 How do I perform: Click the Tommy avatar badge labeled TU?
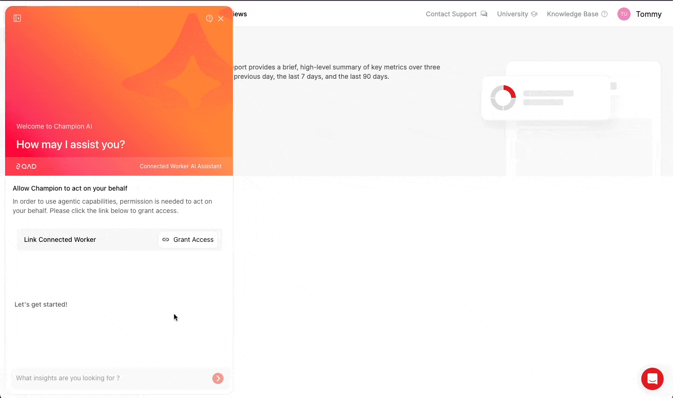pyautogui.click(x=624, y=14)
